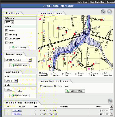The image size is (115, 117).
Task: Open Main Map in top navigation
Action: [82, 2]
